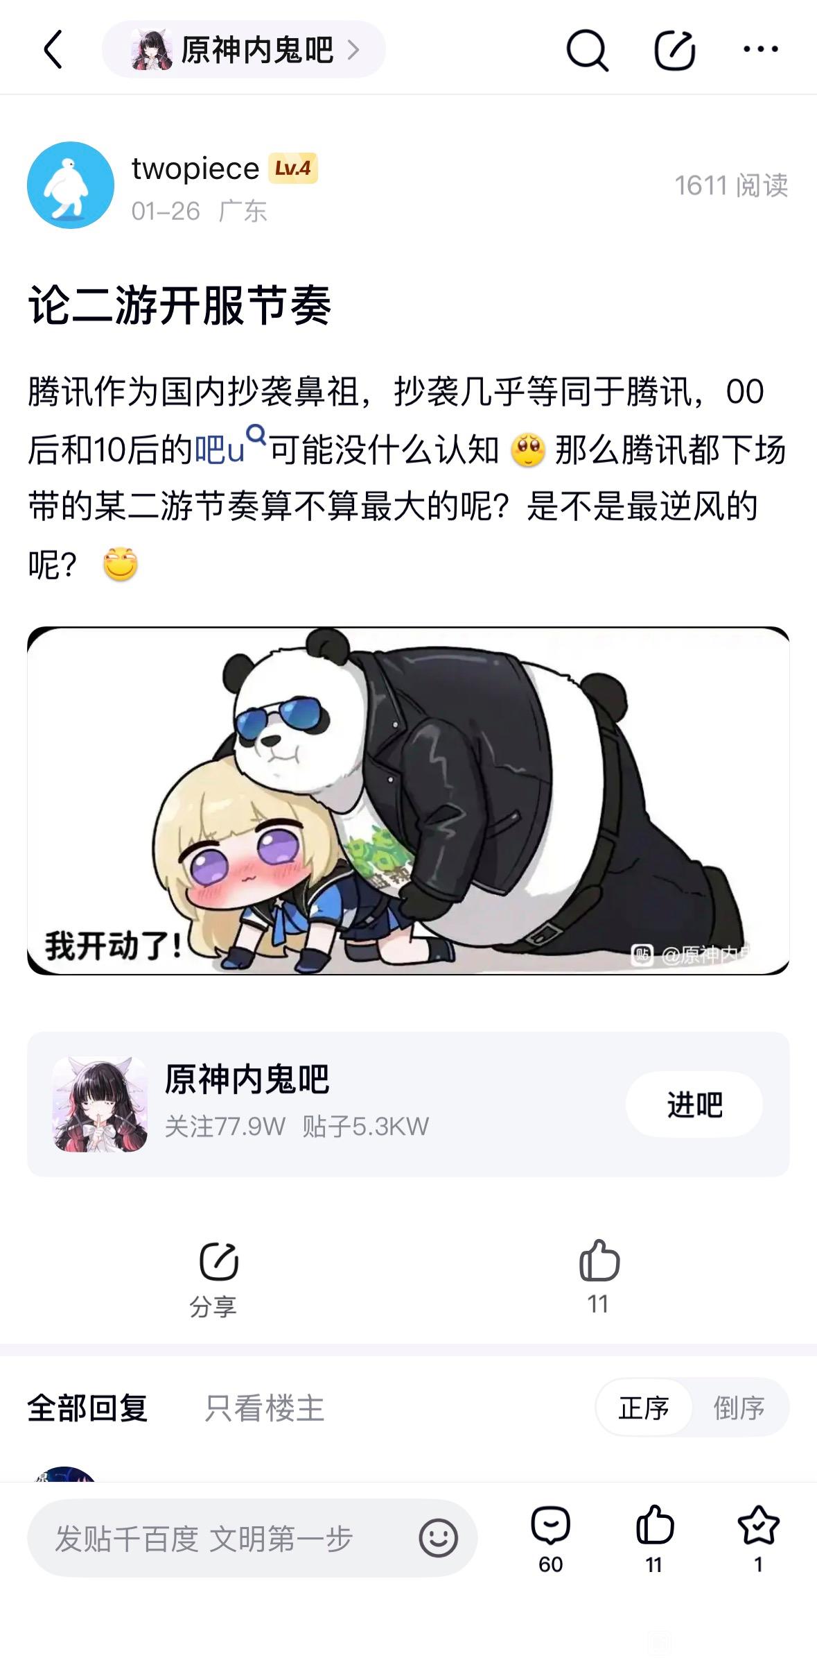Open the search magnifier icon
This screenshot has height=1665, width=817.
point(587,49)
